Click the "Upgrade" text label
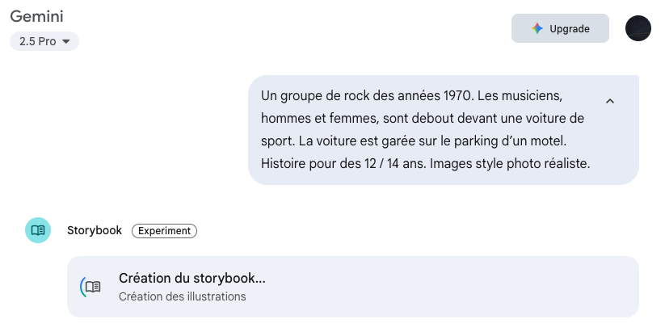The height and width of the screenshot is (336, 665). [570, 28]
